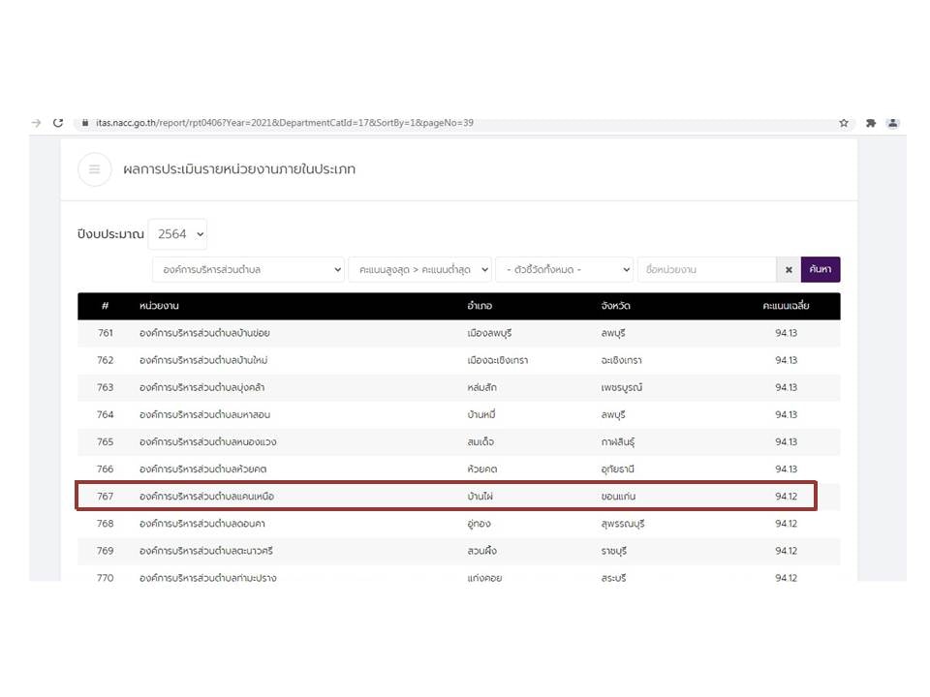Click district อู่ทอง in row 768

point(480,524)
